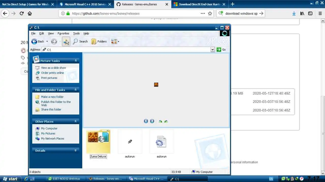Switch to Not So Direct Setup tab

[28, 4]
